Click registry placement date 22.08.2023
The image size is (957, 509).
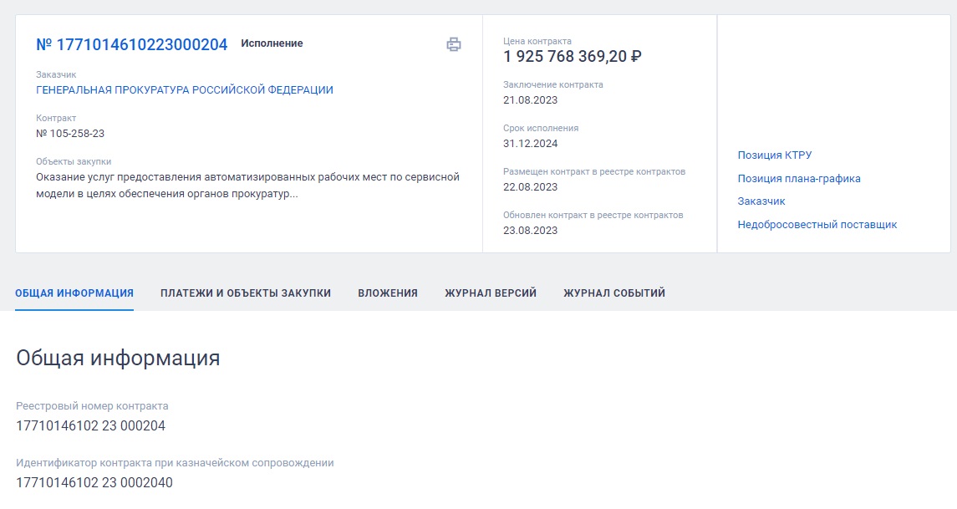click(531, 186)
